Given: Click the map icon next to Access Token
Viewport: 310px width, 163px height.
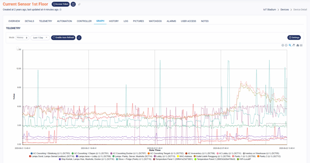Looking at the screenshot, I should [x=73, y=4].
